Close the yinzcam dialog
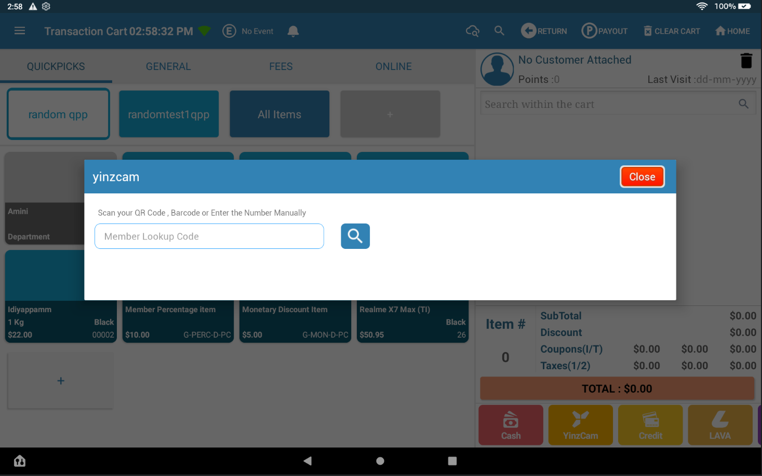The width and height of the screenshot is (762, 476). (x=642, y=177)
